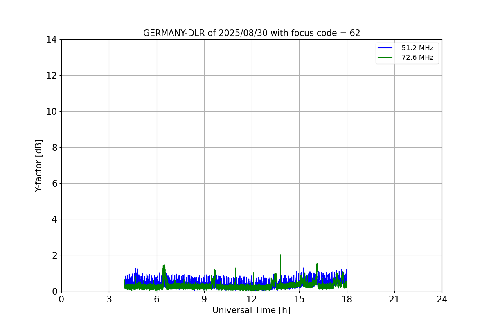Click x-axis tick label 24
The height and width of the screenshot is (327, 491).
click(x=442, y=299)
